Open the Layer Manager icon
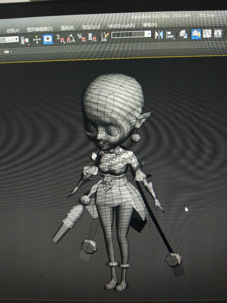The height and width of the screenshot is (303, 227). click(183, 34)
